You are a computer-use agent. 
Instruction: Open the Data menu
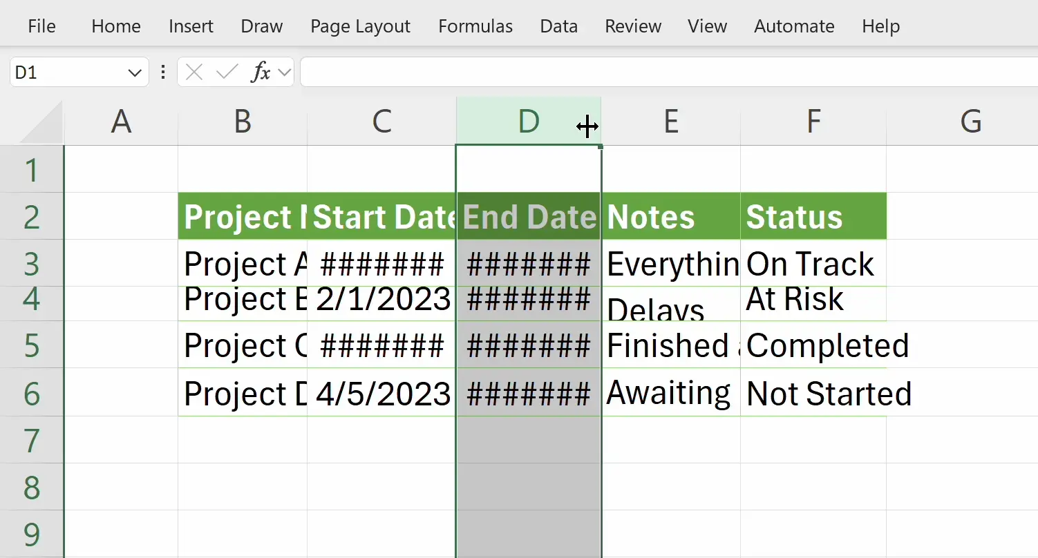pos(558,26)
